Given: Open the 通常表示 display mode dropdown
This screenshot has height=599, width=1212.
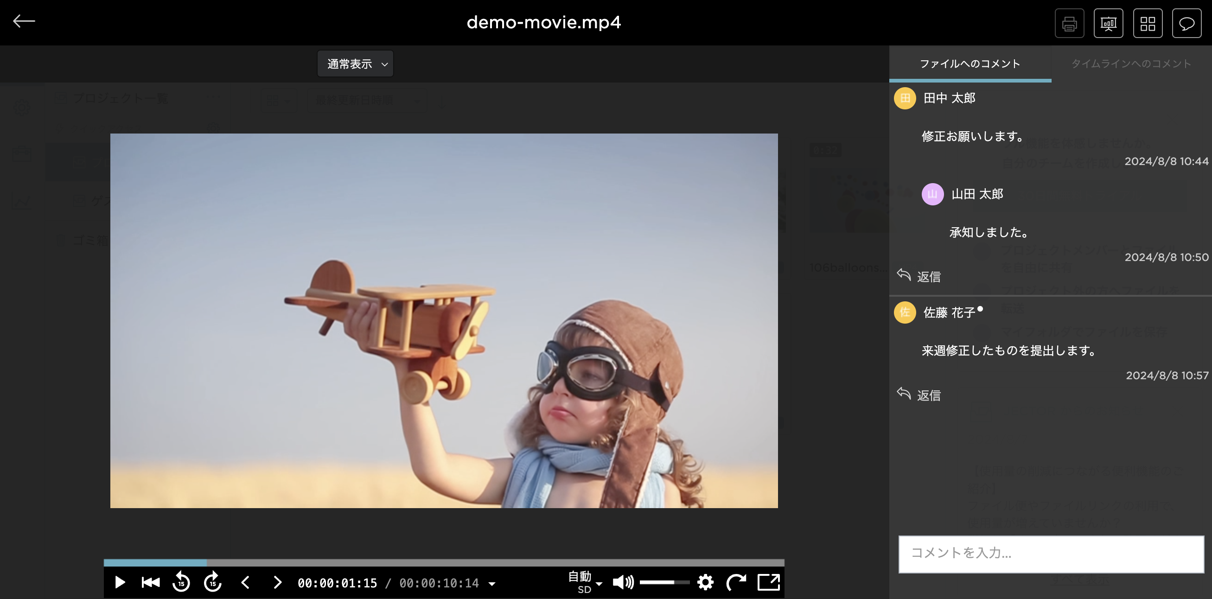Looking at the screenshot, I should pos(355,64).
